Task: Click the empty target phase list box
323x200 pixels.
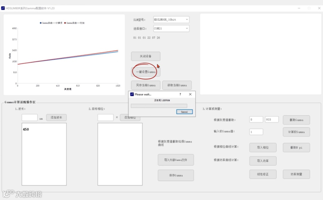Action: point(120,154)
